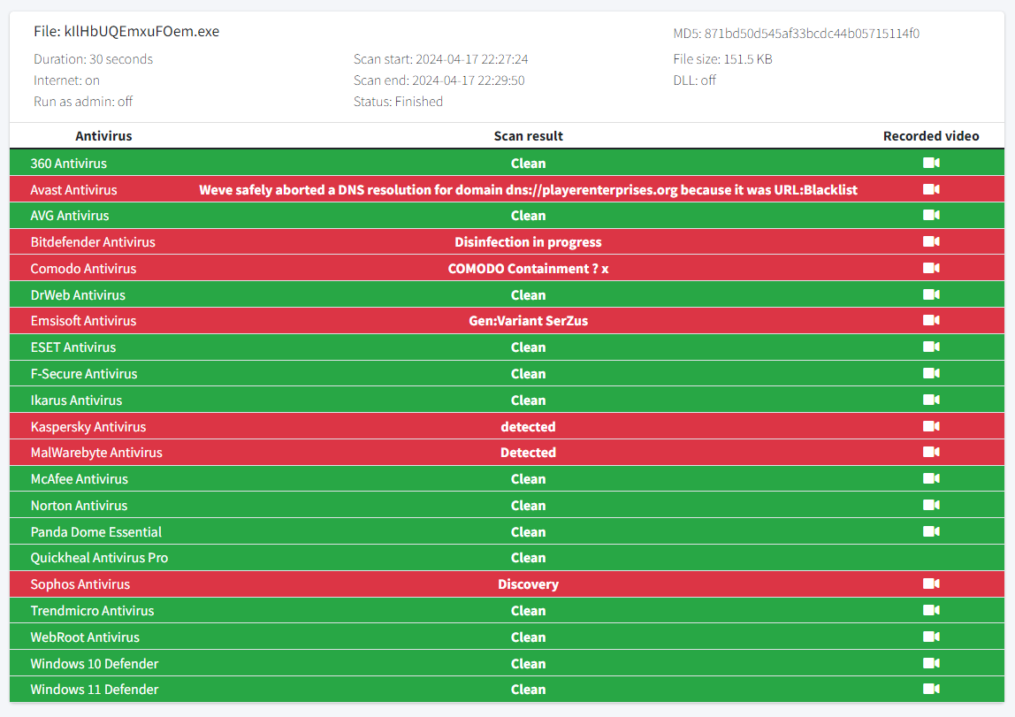Image resolution: width=1015 pixels, height=717 pixels.
Task: Open DrWeb Antivirus video icon
Action: [931, 295]
